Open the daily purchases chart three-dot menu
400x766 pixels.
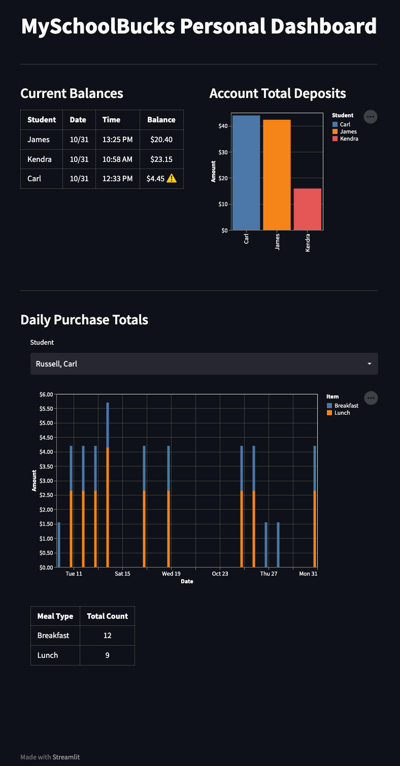pos(371,398)
